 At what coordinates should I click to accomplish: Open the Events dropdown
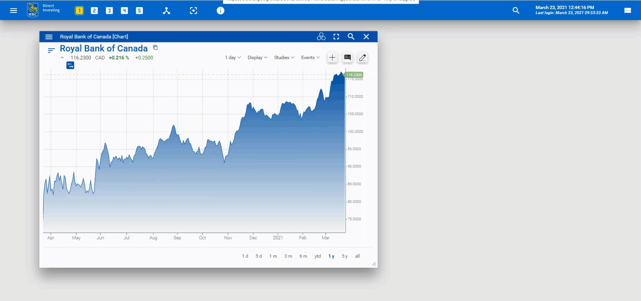coord(310,57)
